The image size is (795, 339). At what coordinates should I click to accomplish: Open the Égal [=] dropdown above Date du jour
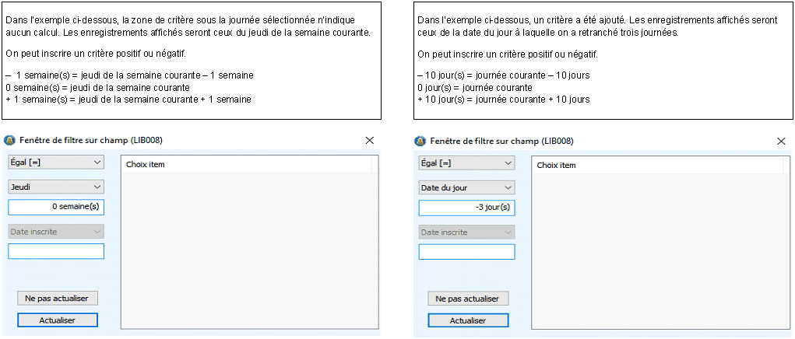pyautogui.click(x=466, y=163)
